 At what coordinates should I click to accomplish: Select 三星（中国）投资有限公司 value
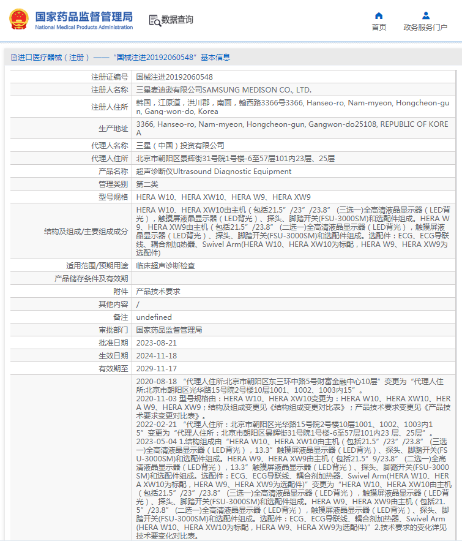click(180, 146)
